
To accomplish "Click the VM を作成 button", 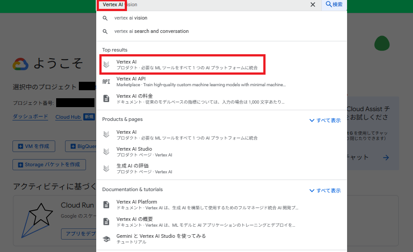I will pos(34,146).
